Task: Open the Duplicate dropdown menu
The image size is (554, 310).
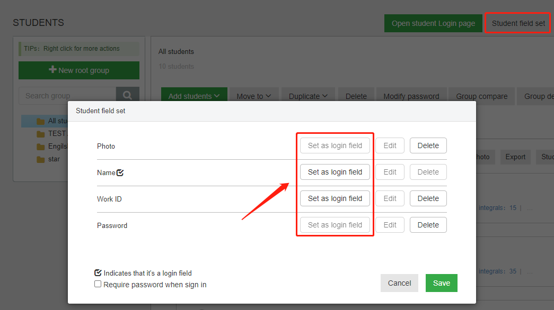Action: point(307,96)
